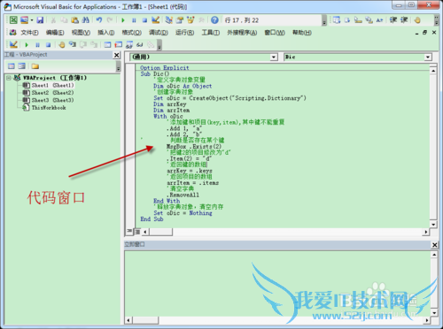443x329 pixels.
Task: Click the List Constants icon
Action: (x=347, y=20)
